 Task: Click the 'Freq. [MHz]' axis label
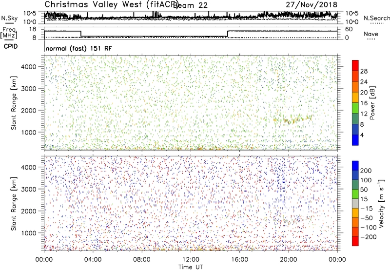point(9,33)
